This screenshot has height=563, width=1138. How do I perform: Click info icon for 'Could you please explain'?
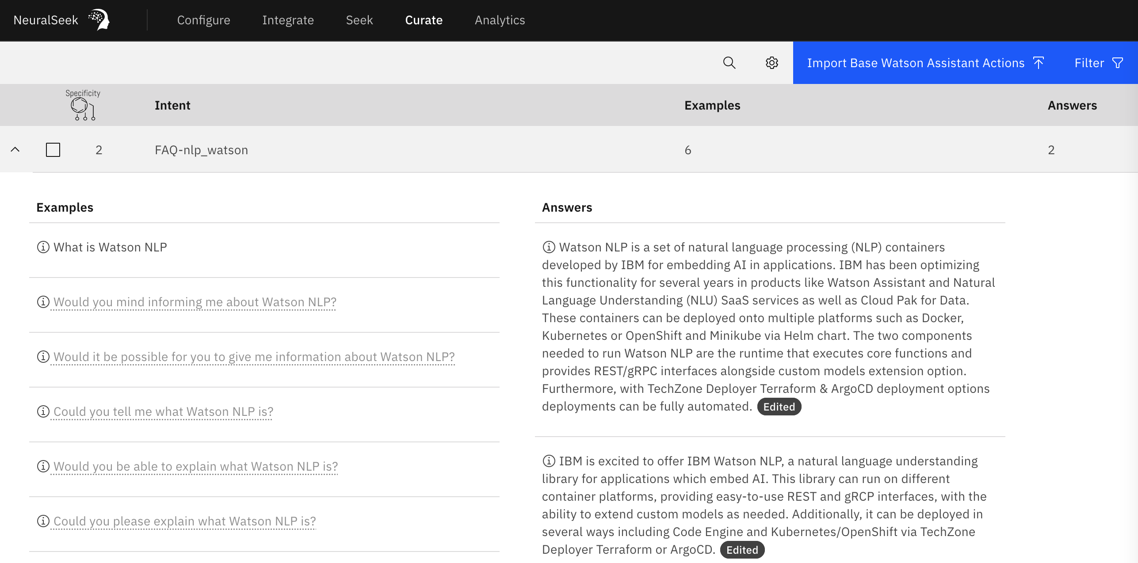click(43, 521)
